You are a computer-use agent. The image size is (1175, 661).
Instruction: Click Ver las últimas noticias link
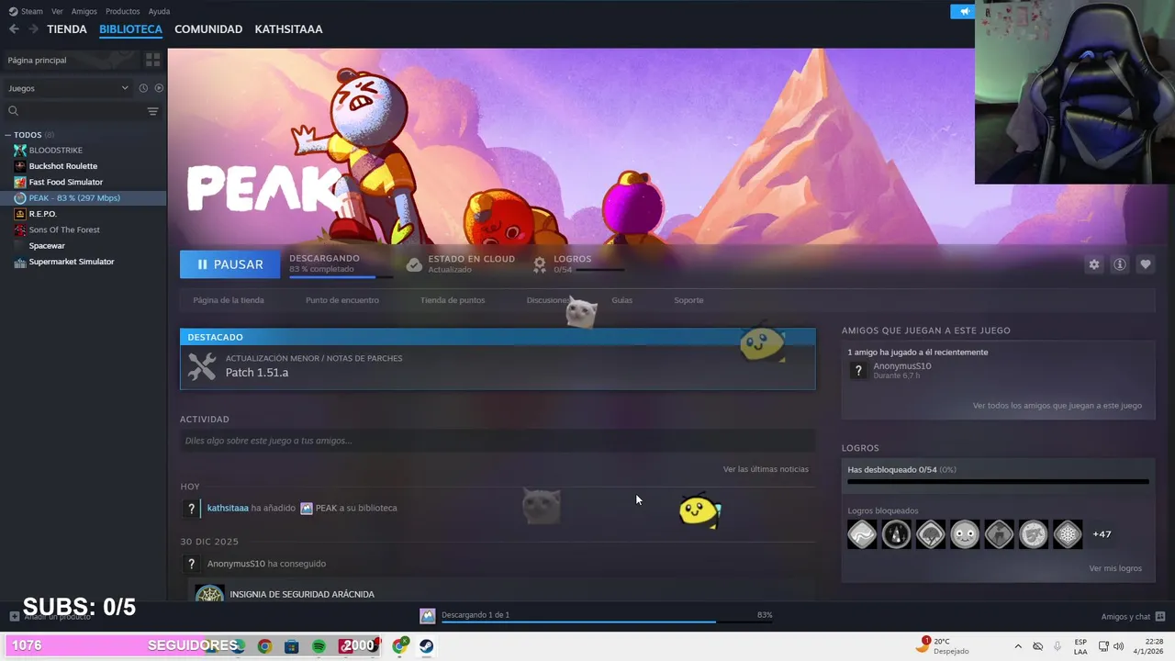(766, 469)
